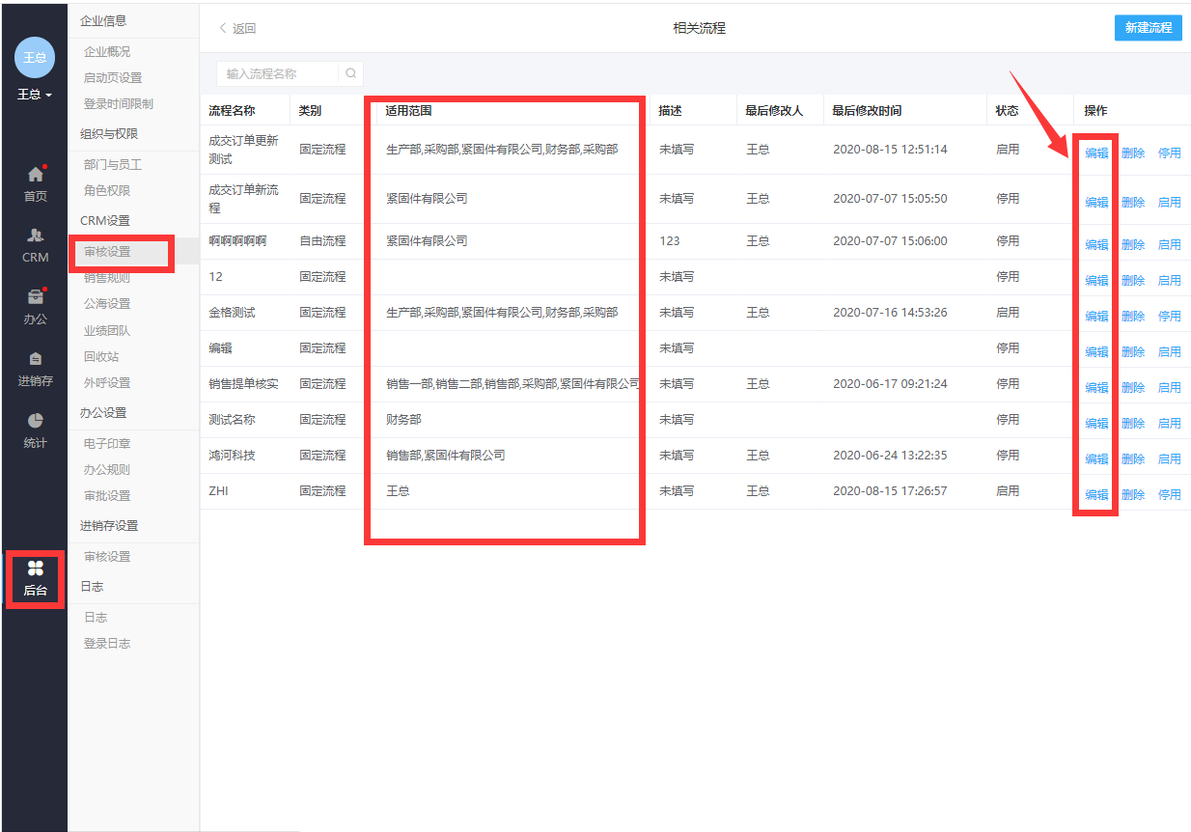The width and height of the screenshot is (1191, 832).
Task: Click the 新建流程 button
Action: pos(1148,28)
